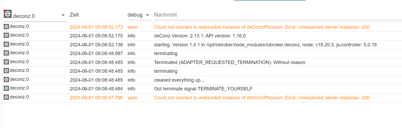Click the info level label on the 'starting' row
The width and height of the screenshot is (402, 128).
[x=131, y=45]
